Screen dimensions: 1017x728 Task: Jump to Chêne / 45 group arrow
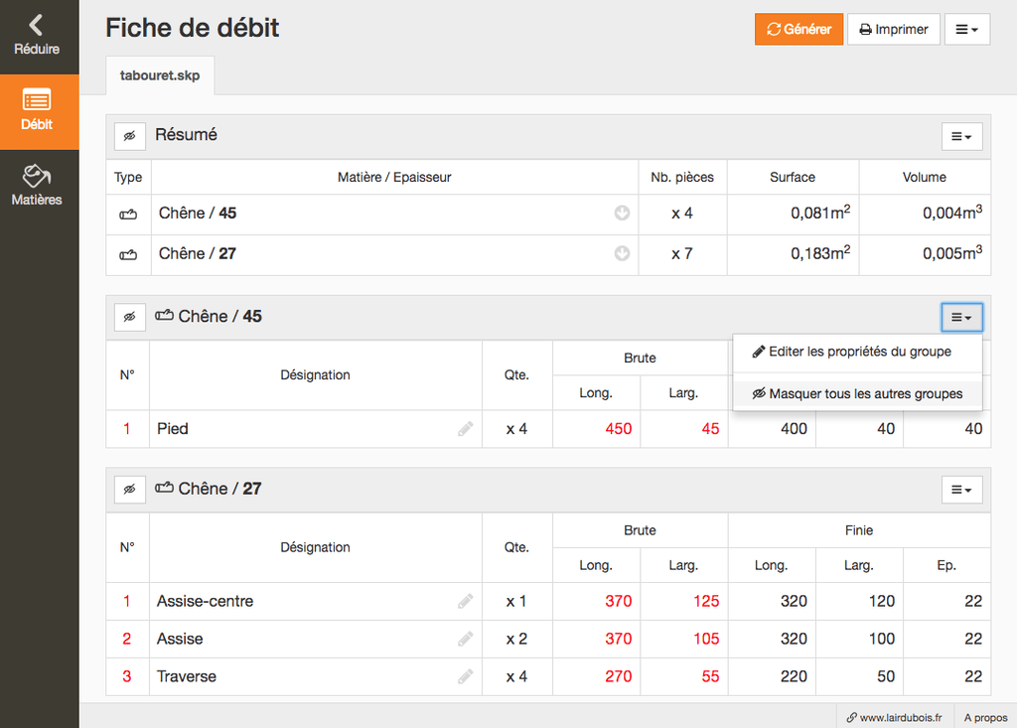pos(622,214)
